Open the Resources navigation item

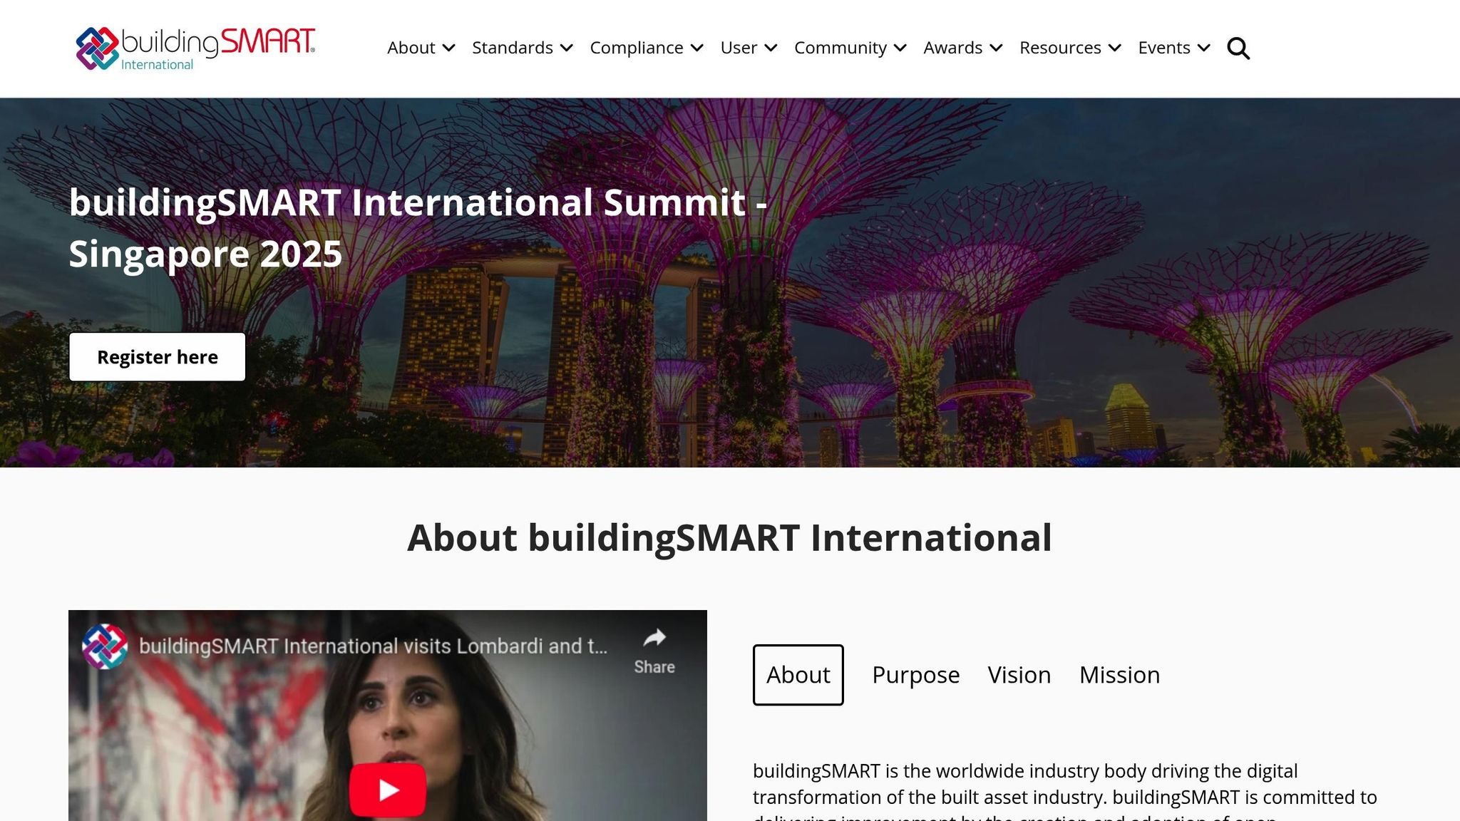[1060, 48]
